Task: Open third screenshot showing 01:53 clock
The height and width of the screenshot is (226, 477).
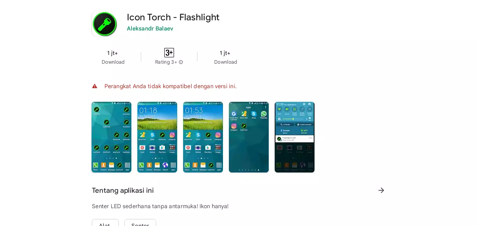Action: click(x=203, y=137)
